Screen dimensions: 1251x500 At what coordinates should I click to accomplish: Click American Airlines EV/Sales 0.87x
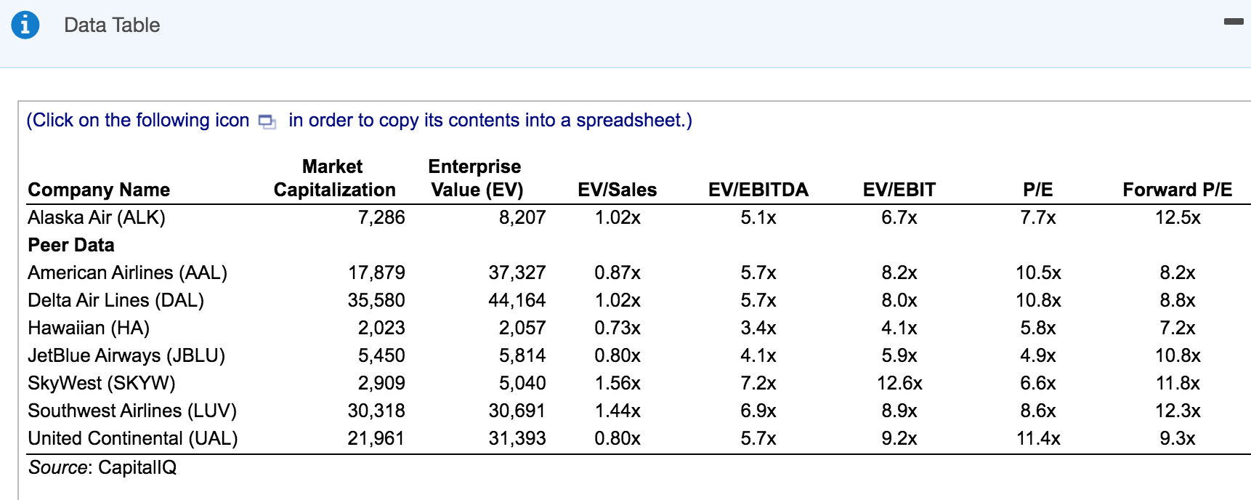click(618, 273)
